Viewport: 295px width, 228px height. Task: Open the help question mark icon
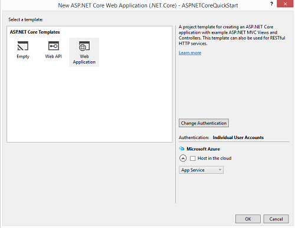[x=271, y=4]
